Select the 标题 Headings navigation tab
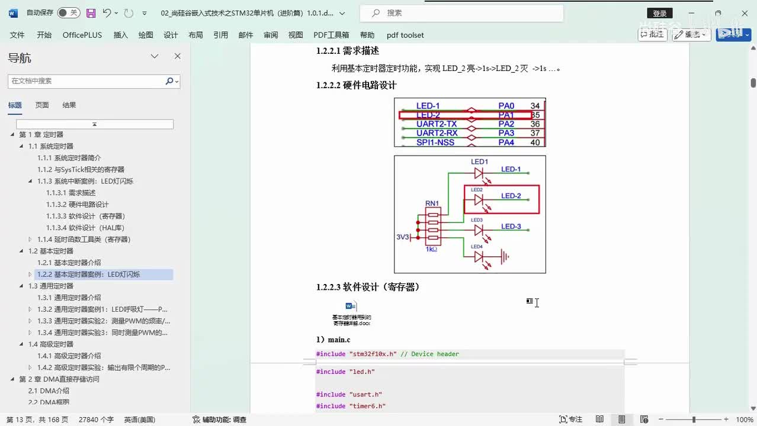This screenshot has width=757, height=426. 15,105
